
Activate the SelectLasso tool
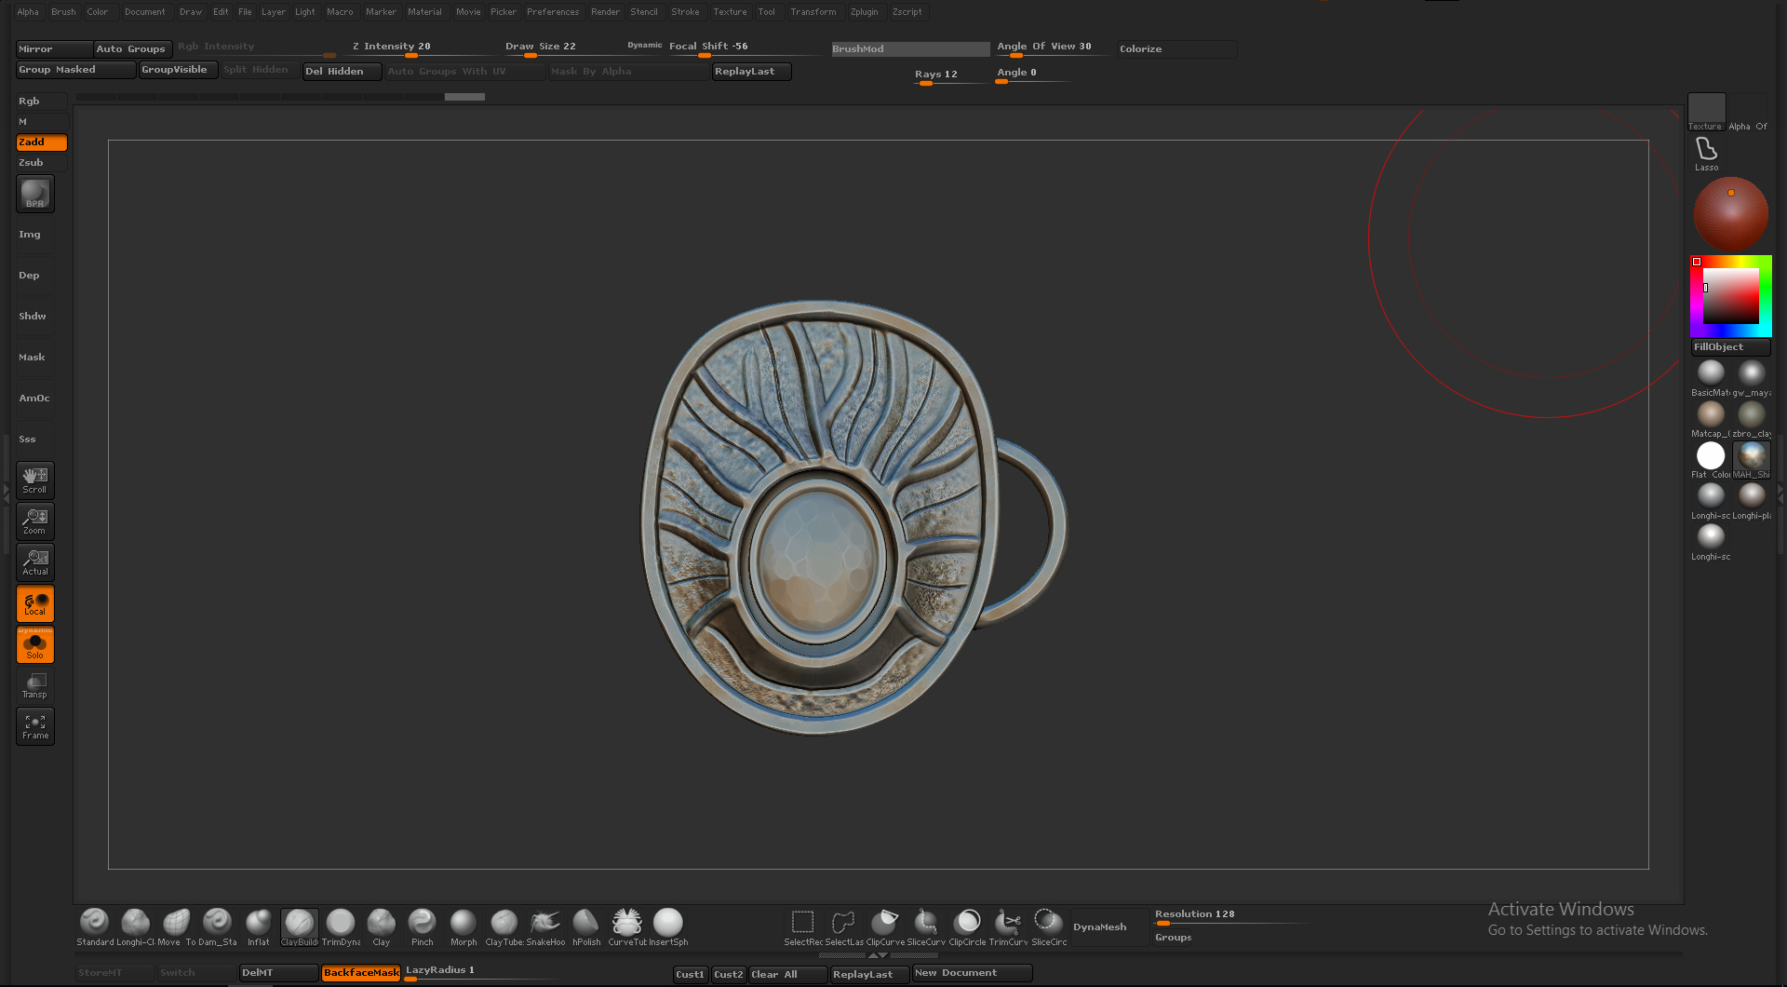click(843, 926)
